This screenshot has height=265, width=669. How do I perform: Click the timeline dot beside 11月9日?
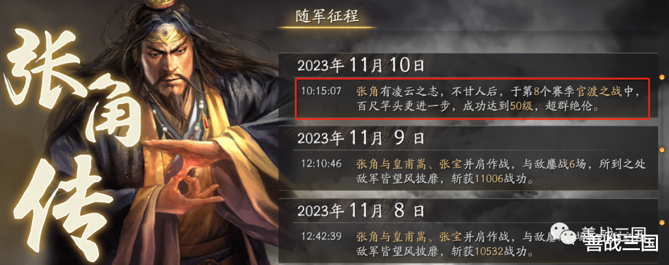coord(662,150)
